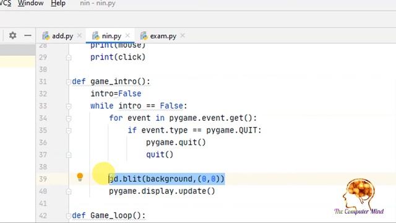Switch to the nin.py tab

pyautogui.click(x=111, y=36)
